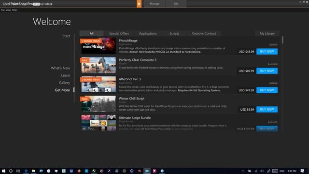Image resolution: width=309 pixels, height=174 pixels.
Task: Buy the Winter Chill Script
Action: [267, 110]
